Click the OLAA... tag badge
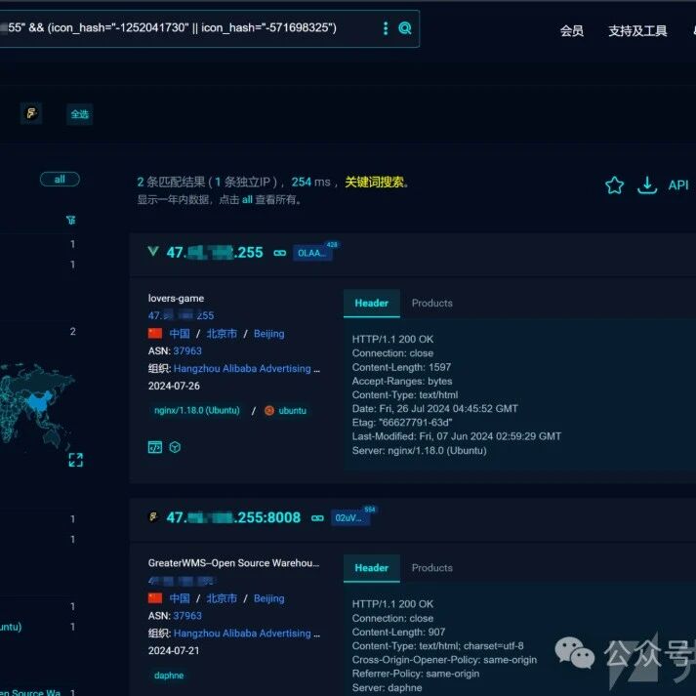 312,253
